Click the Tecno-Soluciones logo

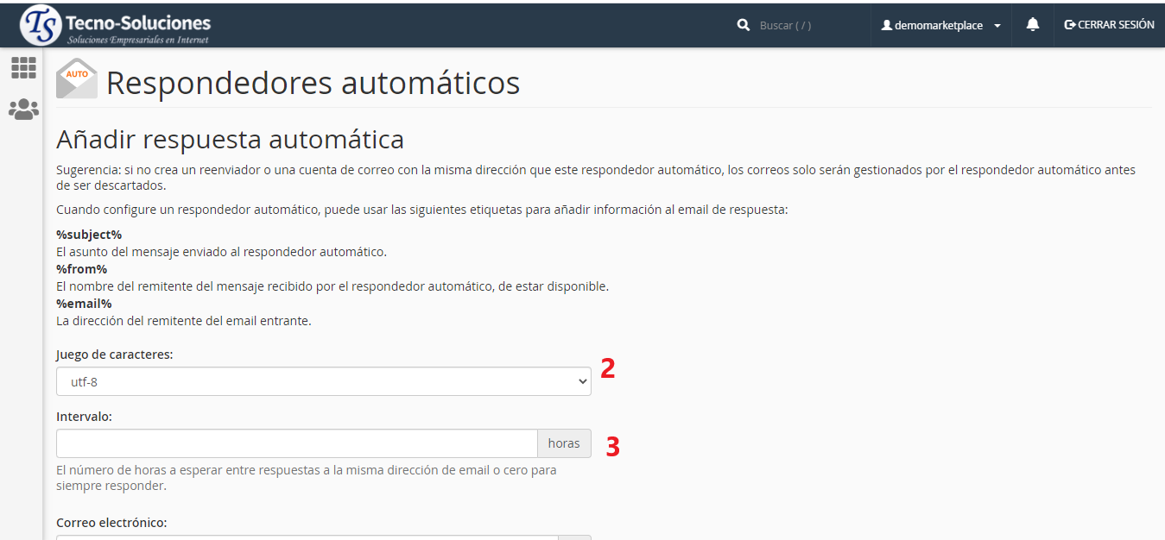coord(116,25)
